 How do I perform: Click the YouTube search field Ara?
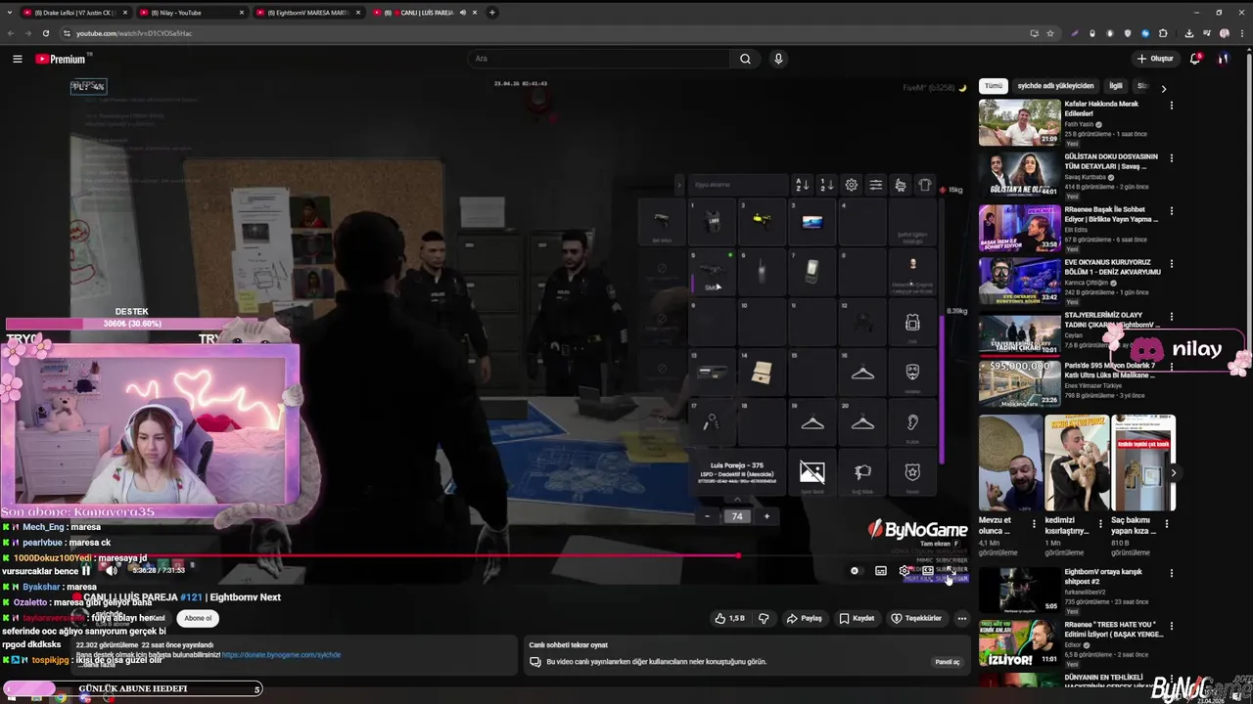point(599,59)
